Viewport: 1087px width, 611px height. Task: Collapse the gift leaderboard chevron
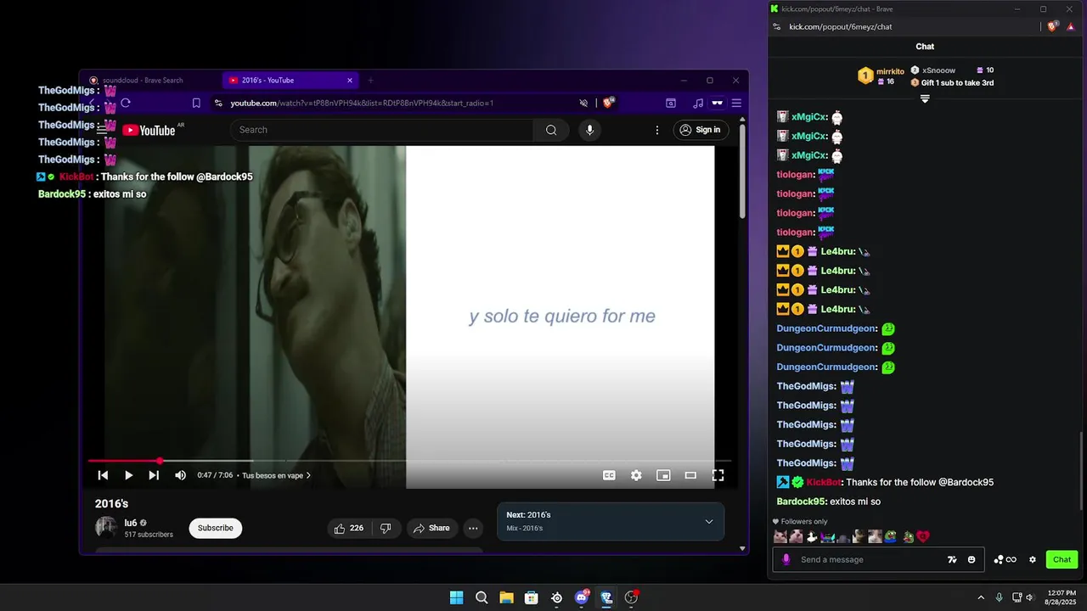tap(925, 99)
